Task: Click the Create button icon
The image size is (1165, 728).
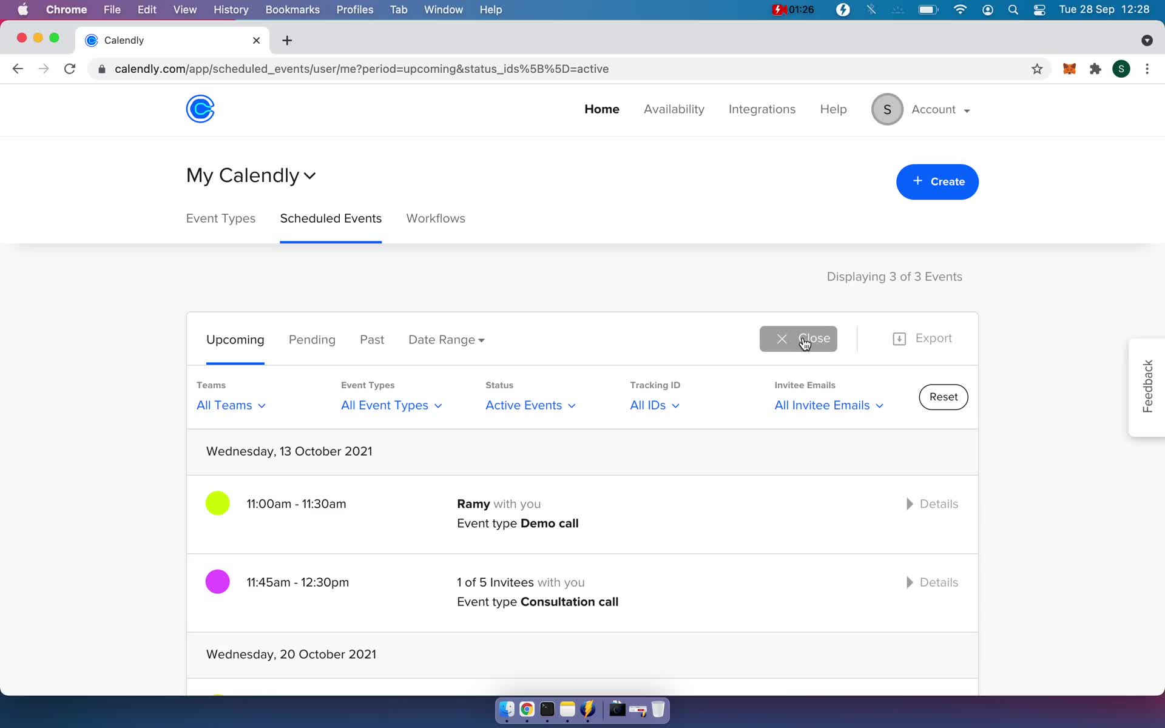Action: (917, 180)
